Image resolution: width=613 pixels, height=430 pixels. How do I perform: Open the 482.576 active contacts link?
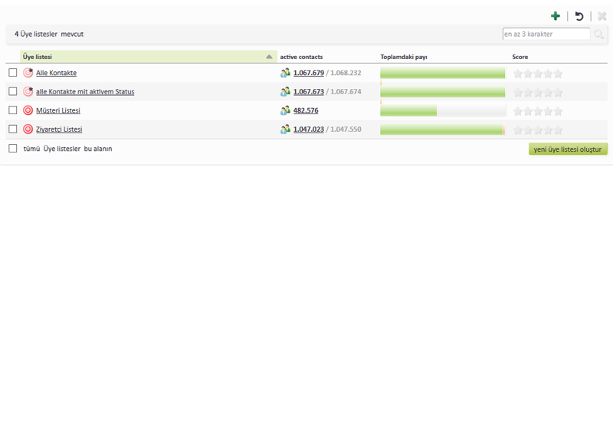[306, 110]
